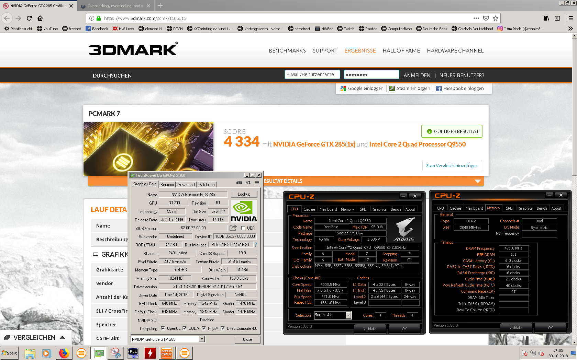The height and width of the screenshot is (360, 577).
Task: Click Google einloggen link
Action: point(362,89)
